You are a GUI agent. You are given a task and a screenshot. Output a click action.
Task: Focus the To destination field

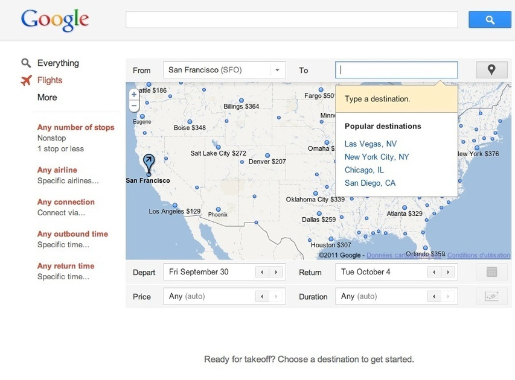397,70
